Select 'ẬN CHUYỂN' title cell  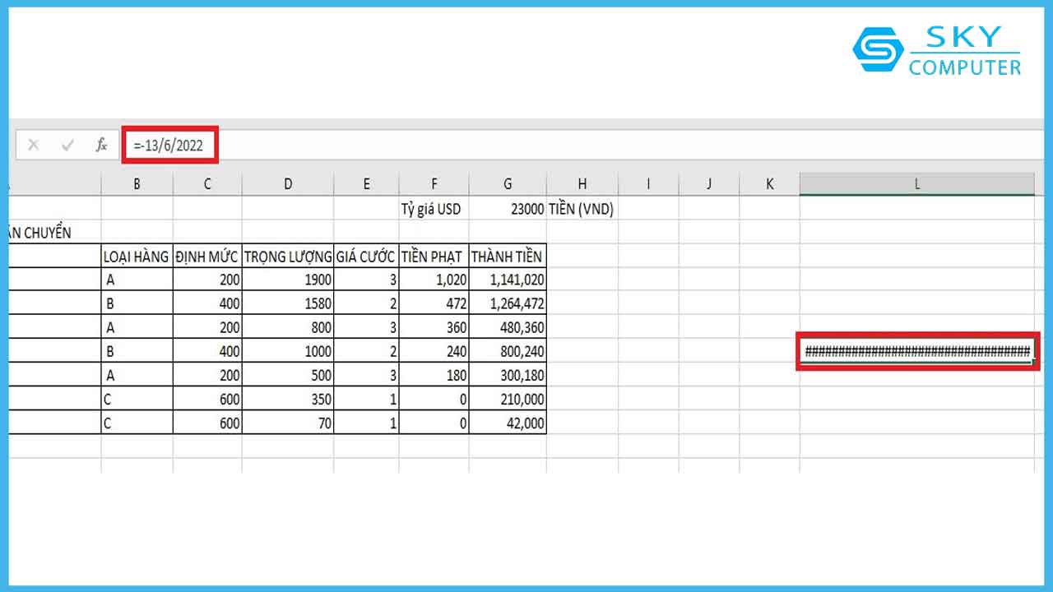click(x=54, y=233)
